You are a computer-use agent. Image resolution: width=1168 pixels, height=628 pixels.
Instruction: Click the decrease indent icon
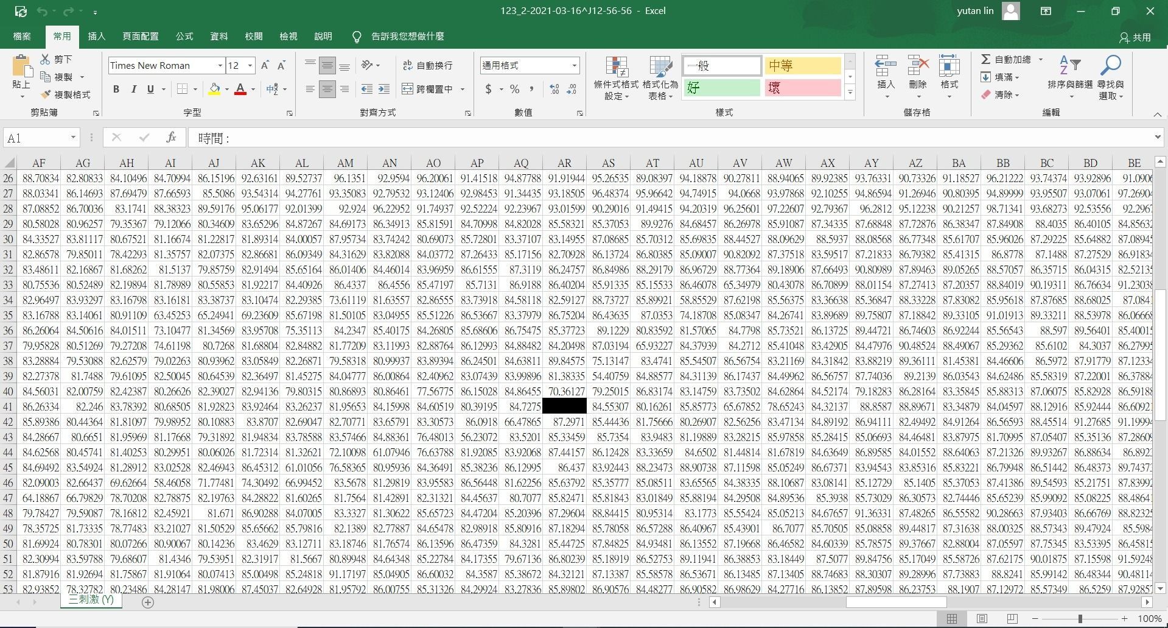pyautogui.click(x=366, y=90)
